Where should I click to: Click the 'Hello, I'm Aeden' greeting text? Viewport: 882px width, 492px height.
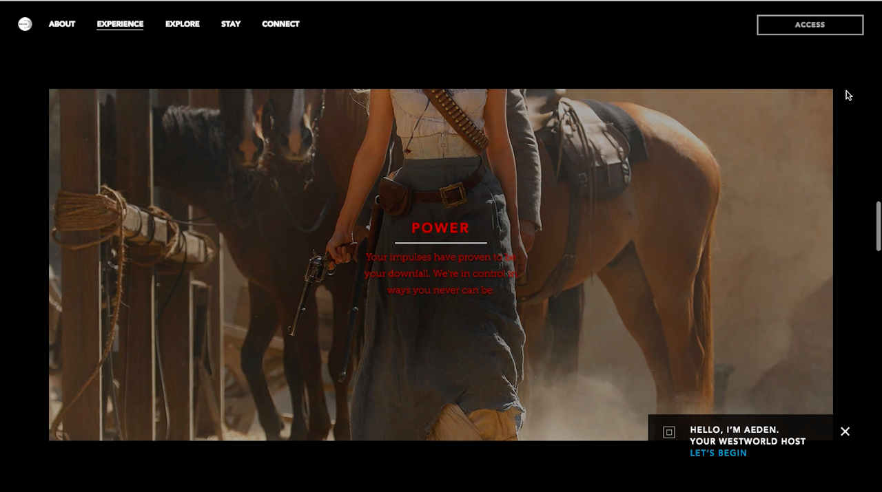pyautogui.click(x=734, y=430)
